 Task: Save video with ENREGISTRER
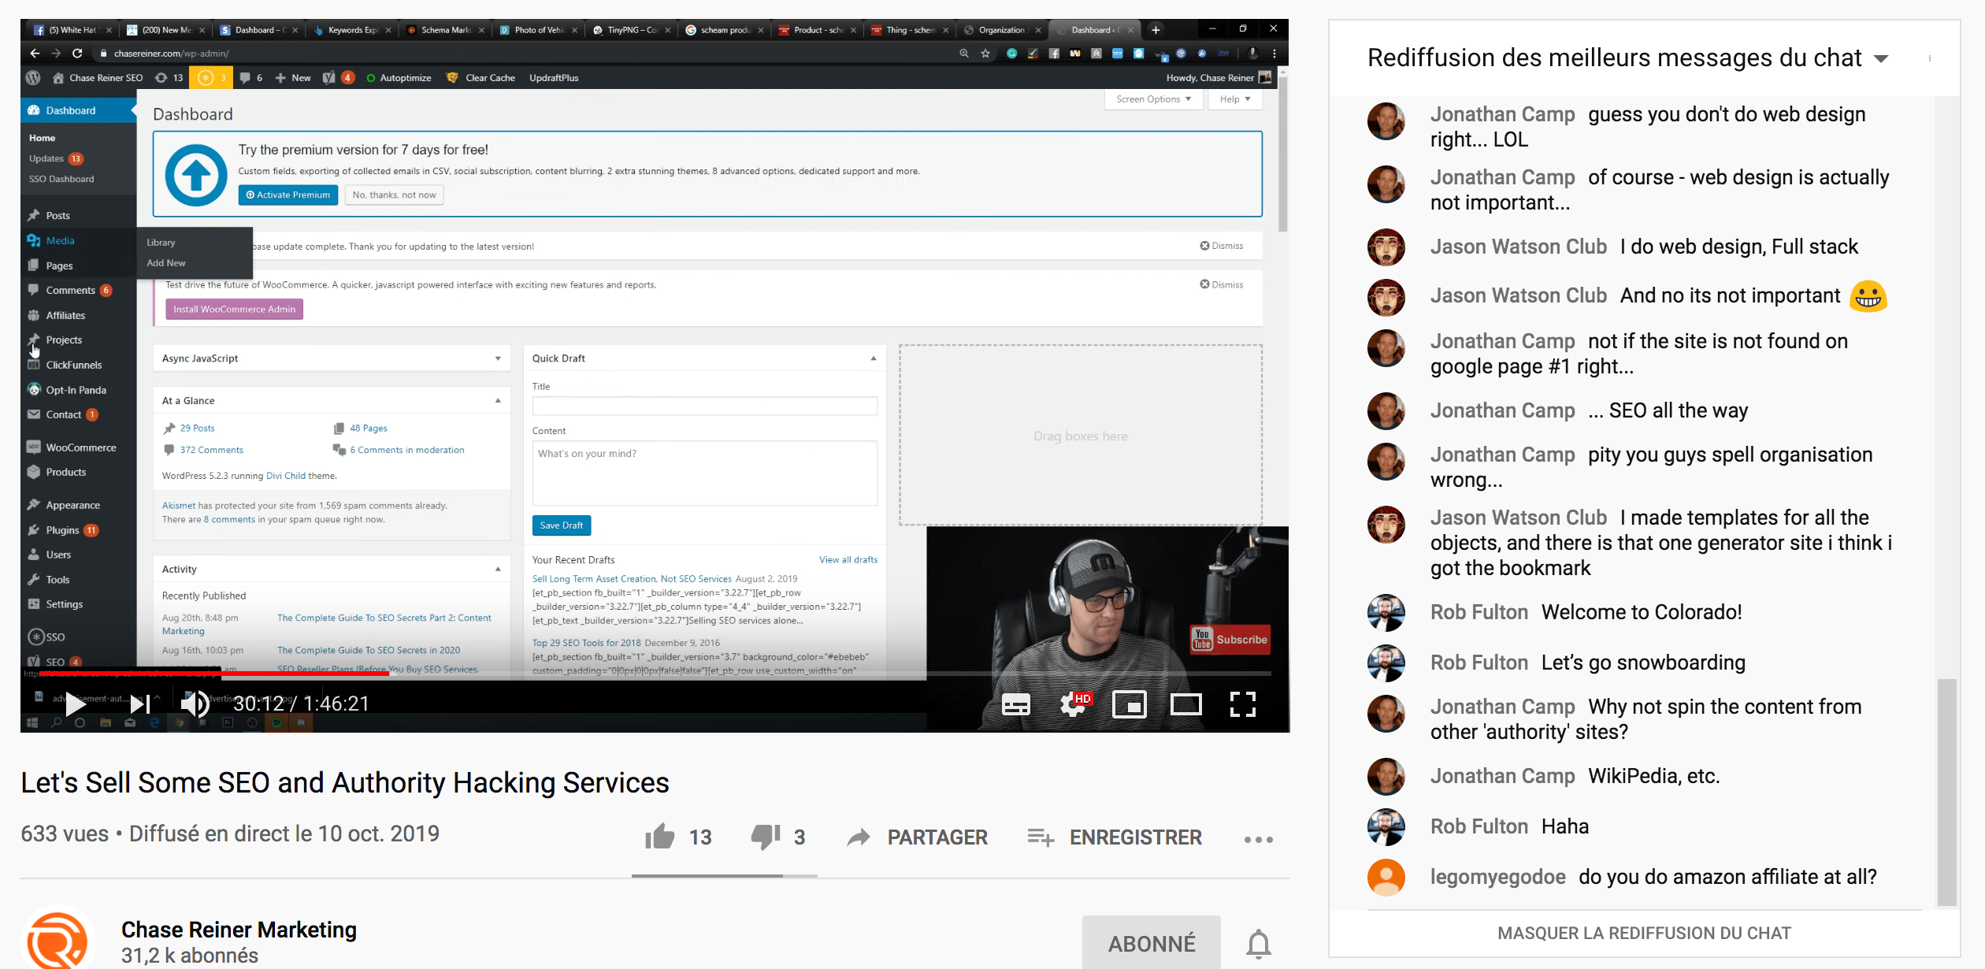[1115, 837]
